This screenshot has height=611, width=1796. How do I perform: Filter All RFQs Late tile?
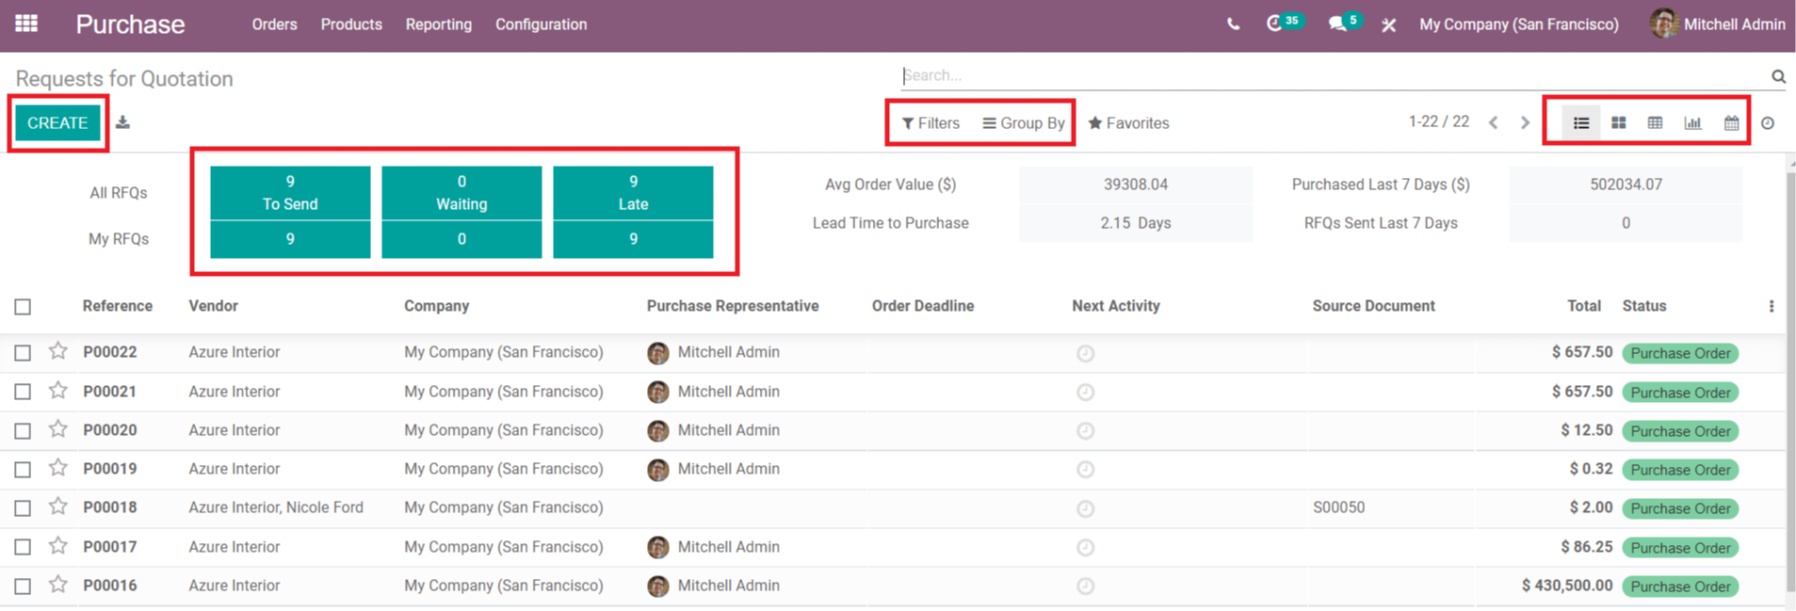[633, 193]
